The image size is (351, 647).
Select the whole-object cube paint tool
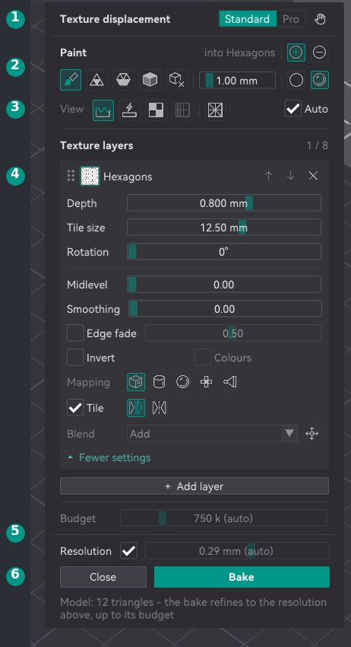[150, 80]
